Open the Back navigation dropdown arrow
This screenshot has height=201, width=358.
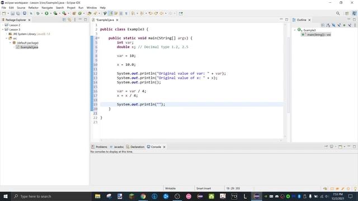coord(166,13)
